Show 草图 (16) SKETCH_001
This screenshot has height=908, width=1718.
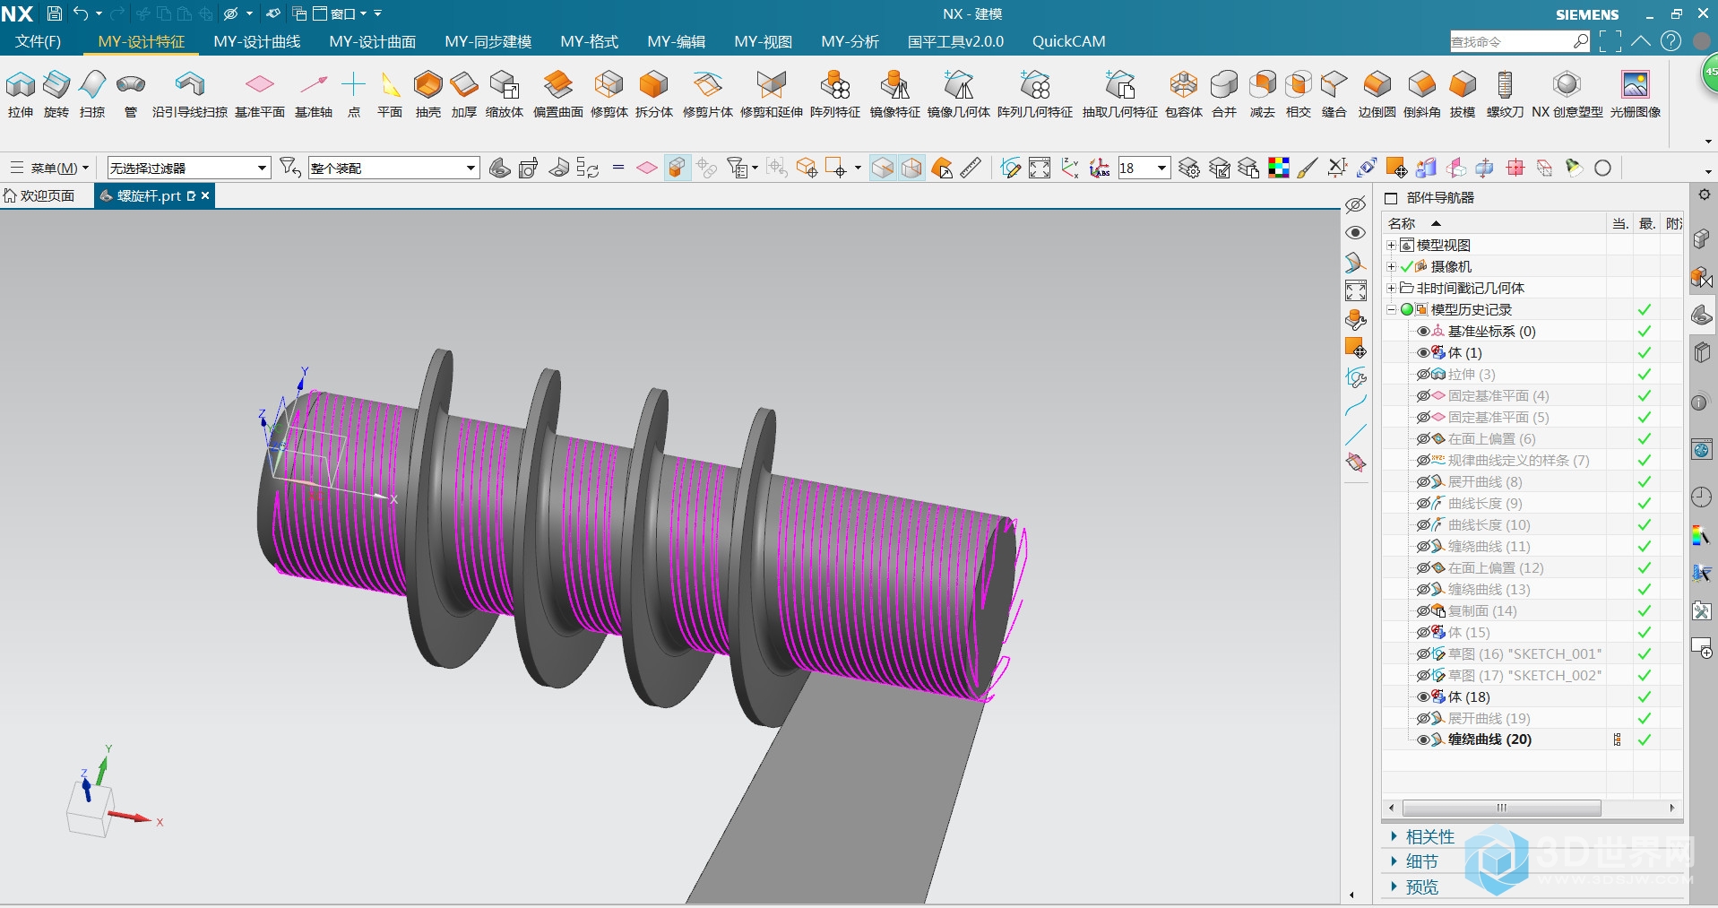click(x=1423, y=654)
